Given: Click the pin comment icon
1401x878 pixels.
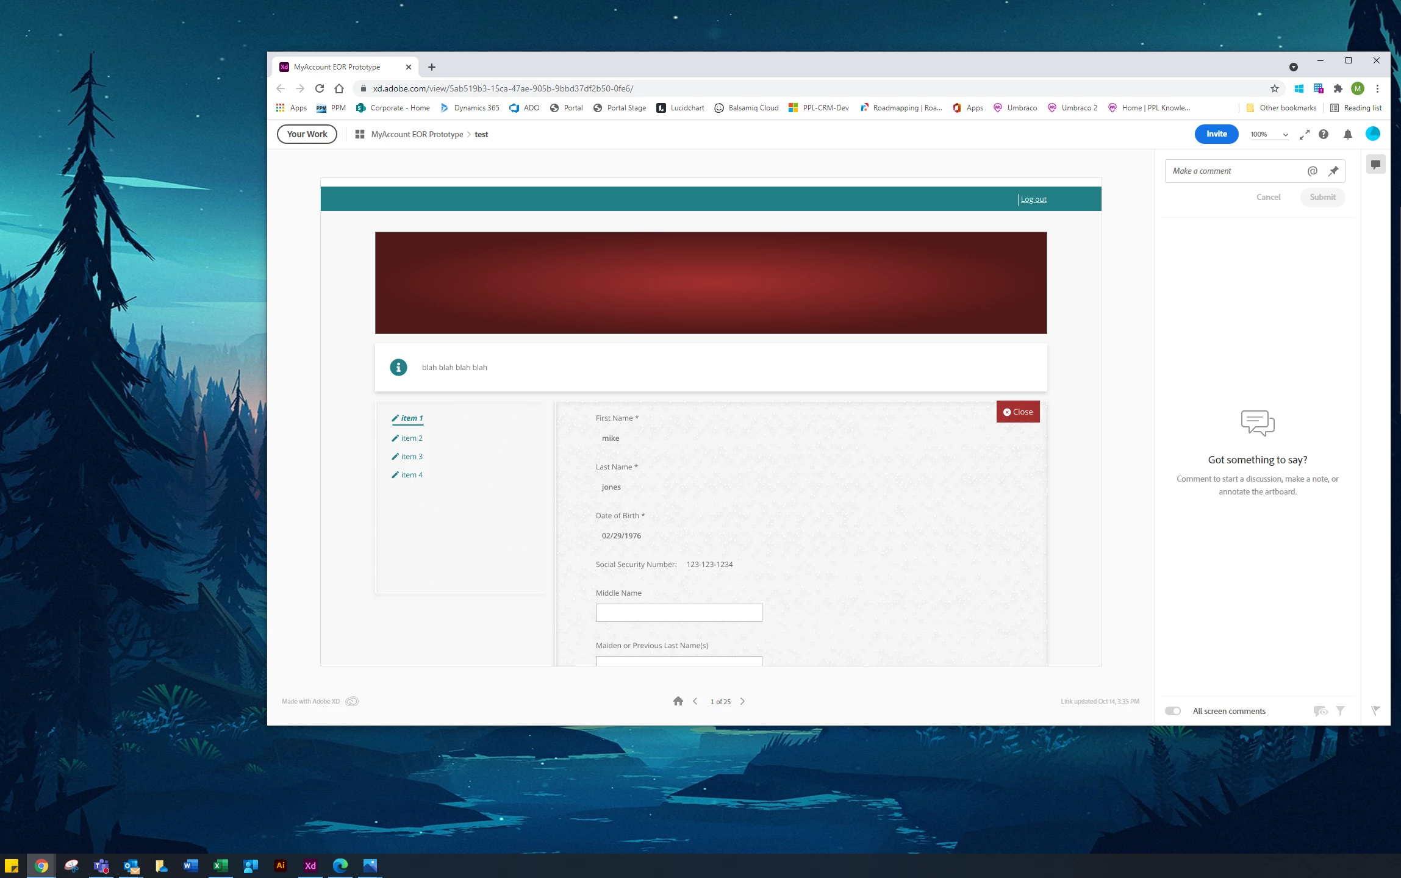Looking at the screenshot, I should point(1333,171).
